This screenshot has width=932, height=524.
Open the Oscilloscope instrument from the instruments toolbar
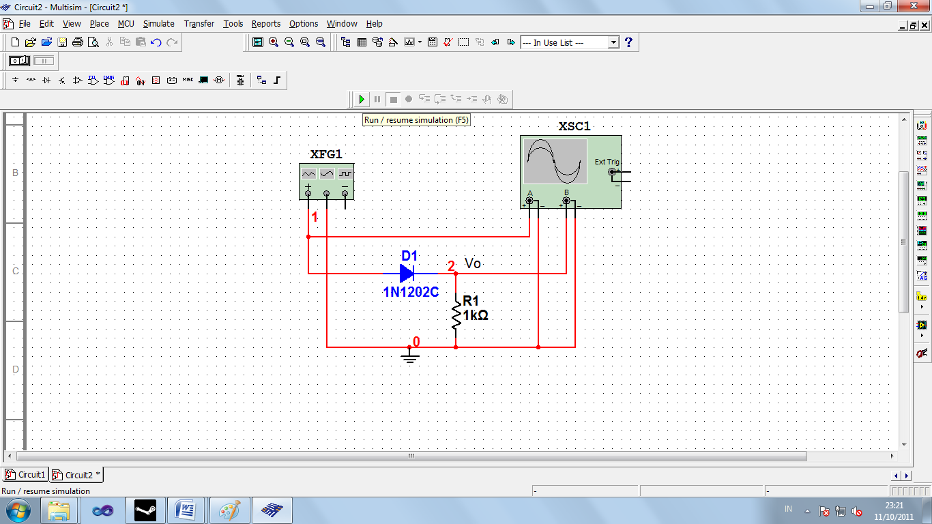[923, 171]
